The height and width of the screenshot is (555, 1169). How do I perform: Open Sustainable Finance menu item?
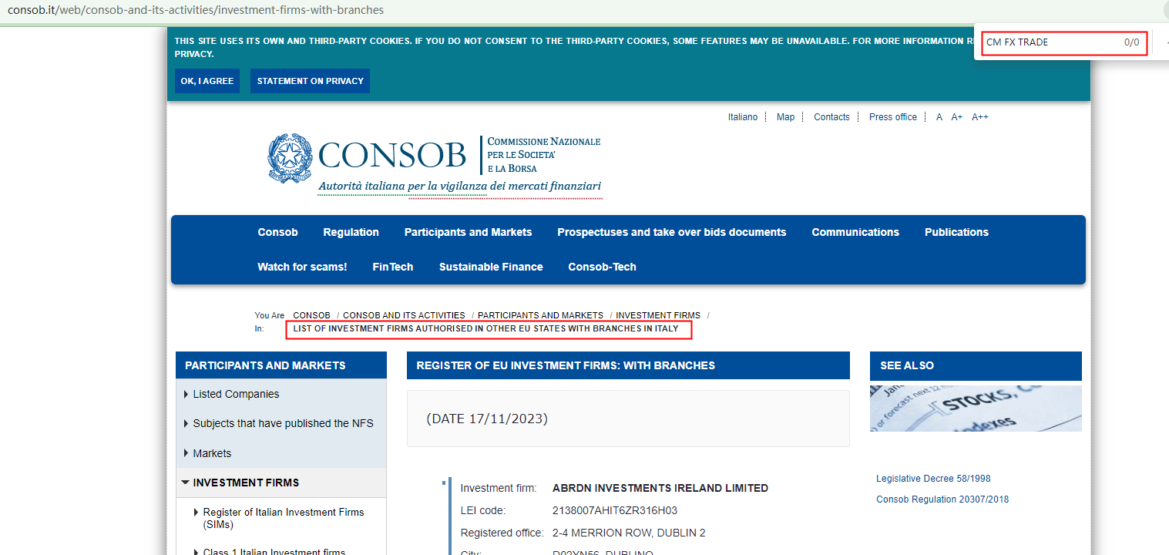(491, 267)
